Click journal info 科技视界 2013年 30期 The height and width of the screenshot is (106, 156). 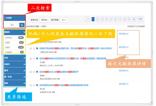pos(47,92)
